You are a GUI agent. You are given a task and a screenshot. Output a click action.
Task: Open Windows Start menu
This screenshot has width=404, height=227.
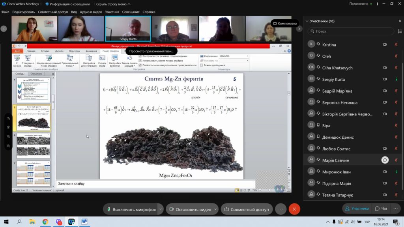pos(6,221)
